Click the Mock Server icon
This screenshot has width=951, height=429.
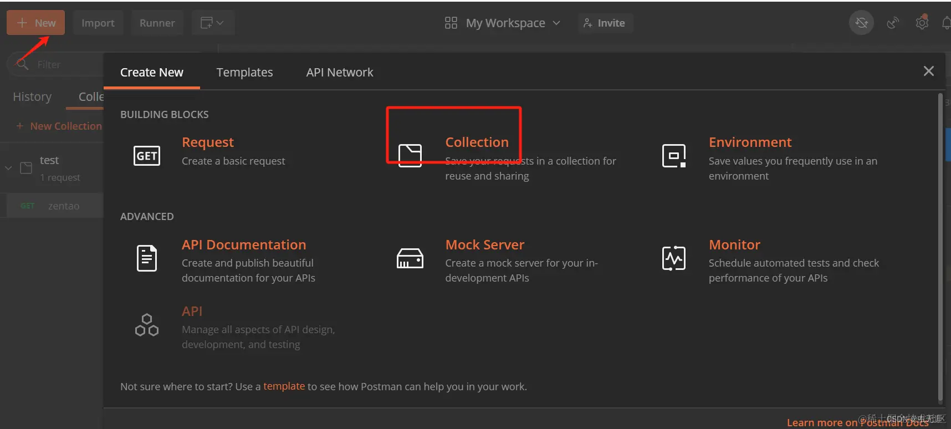coord(410,258)
